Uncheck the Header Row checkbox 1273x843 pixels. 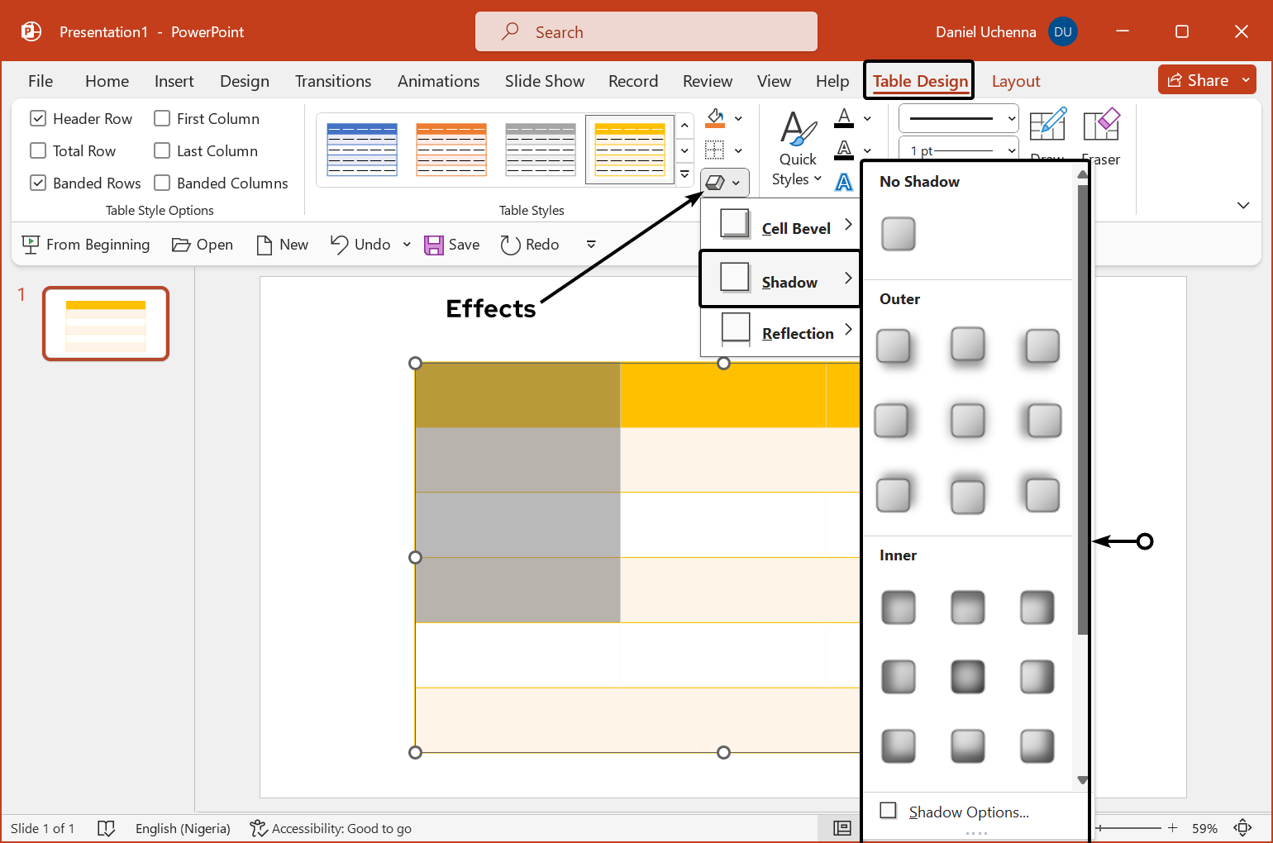click(38, 119)
